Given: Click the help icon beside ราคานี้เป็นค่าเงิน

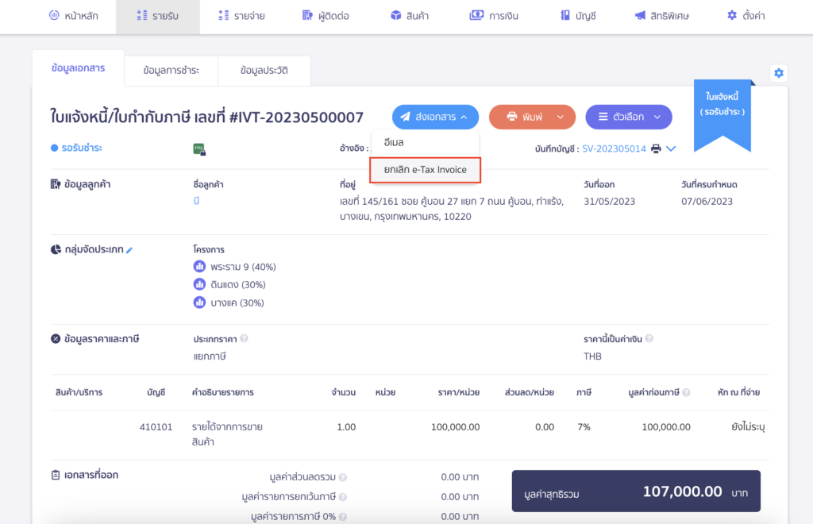Looking at the screenshot, I should pyautogui.click(x=649, y=338).
